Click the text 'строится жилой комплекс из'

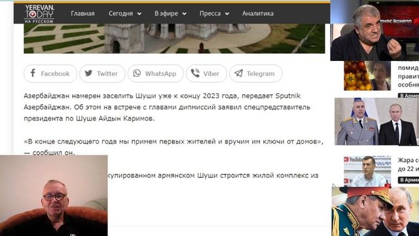coord(270,176)
